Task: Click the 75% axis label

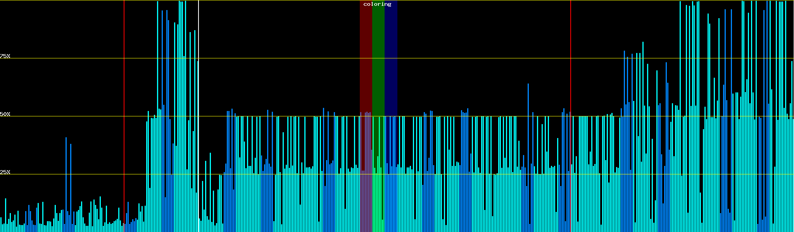Action: point(5,56)
